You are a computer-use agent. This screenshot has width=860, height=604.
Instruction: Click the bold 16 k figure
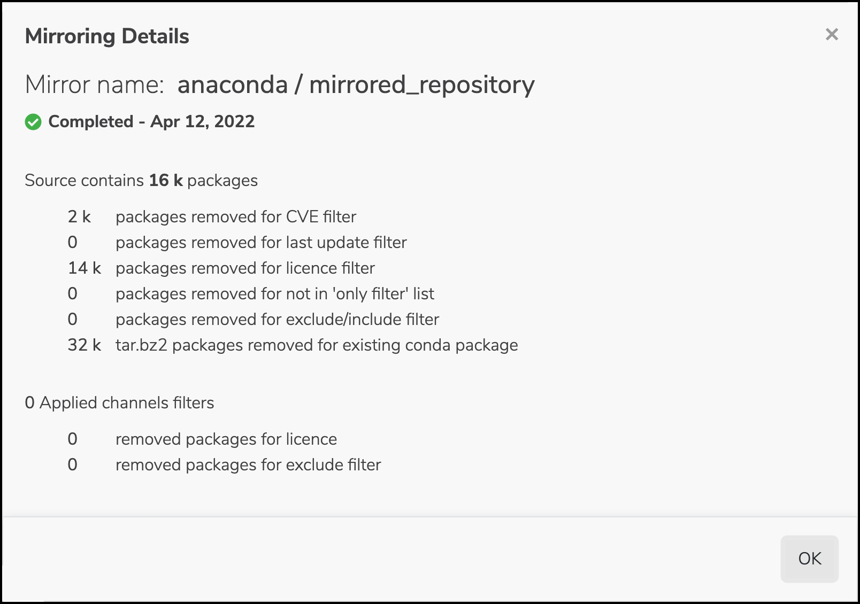(x=166, y=181)
